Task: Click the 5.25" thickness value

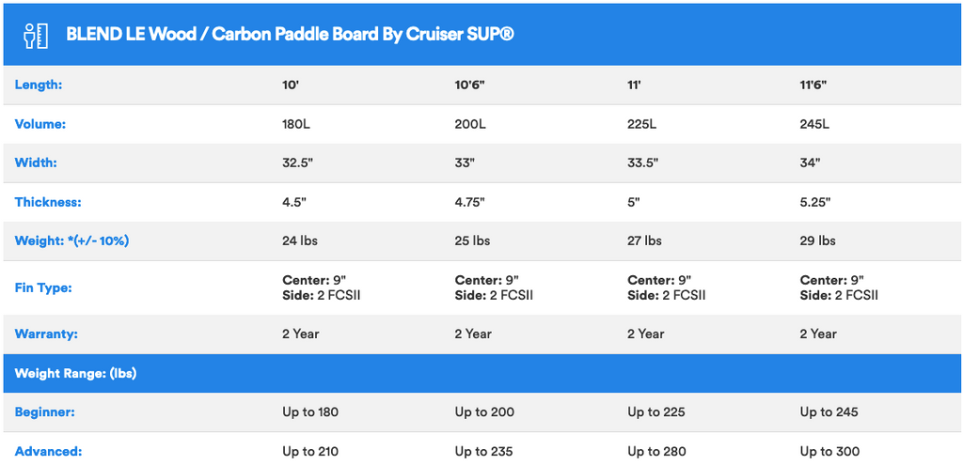Action: pos(817,202)
